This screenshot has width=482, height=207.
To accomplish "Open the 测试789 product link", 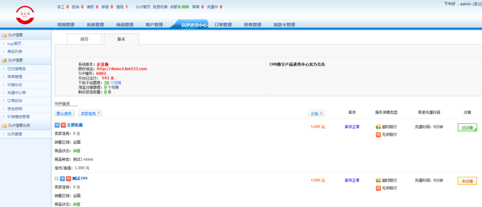I will (80, 179).
